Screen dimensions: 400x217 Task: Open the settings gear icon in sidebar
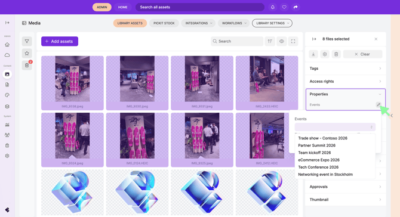(7, 156)
